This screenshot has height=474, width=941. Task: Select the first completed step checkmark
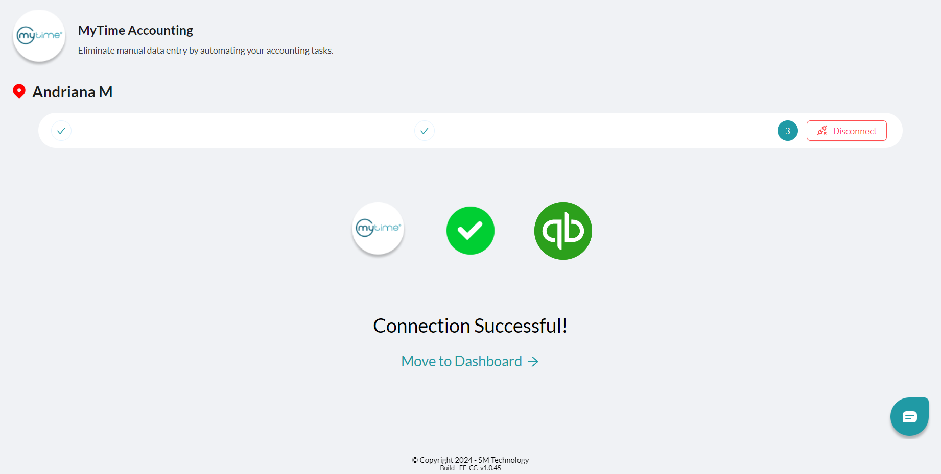[61, 131]
